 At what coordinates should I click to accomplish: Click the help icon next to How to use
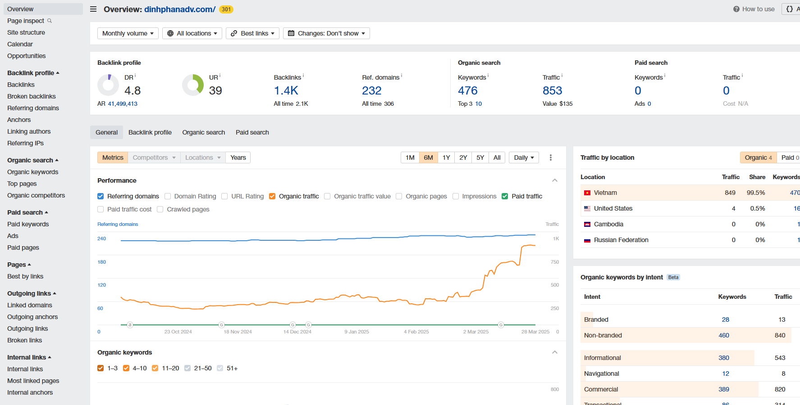click(736, 9)
